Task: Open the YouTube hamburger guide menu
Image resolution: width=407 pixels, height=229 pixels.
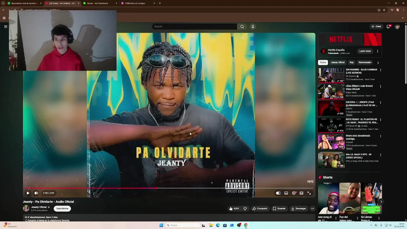Action: tap(6, 26)
